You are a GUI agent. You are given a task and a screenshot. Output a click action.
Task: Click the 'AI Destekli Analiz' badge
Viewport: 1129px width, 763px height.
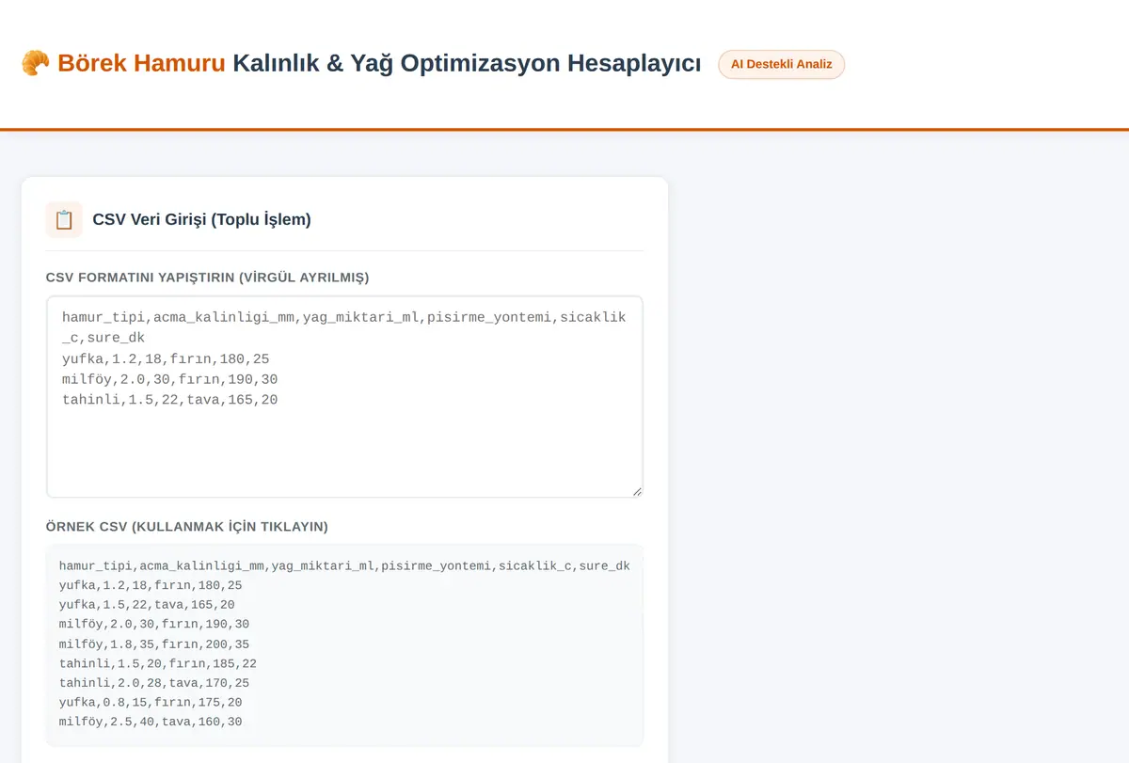click(781, 64)
